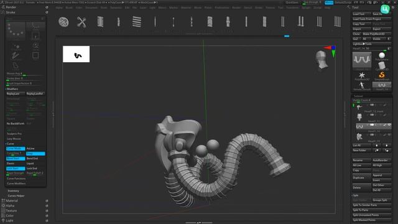398x224 pixels.
Task: Expand Curve Modifiers section
Action: (16, 184)
